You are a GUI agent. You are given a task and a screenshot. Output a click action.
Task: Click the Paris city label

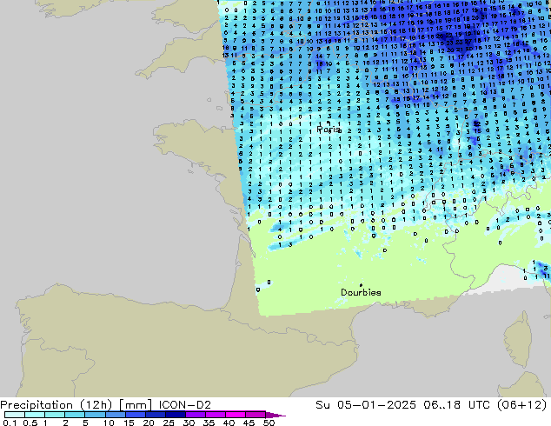329,130
